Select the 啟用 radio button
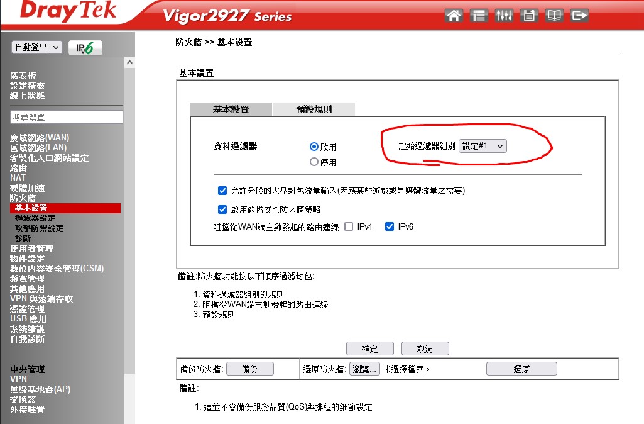This screenshot has width=644, height=424. tap(314, 147)
